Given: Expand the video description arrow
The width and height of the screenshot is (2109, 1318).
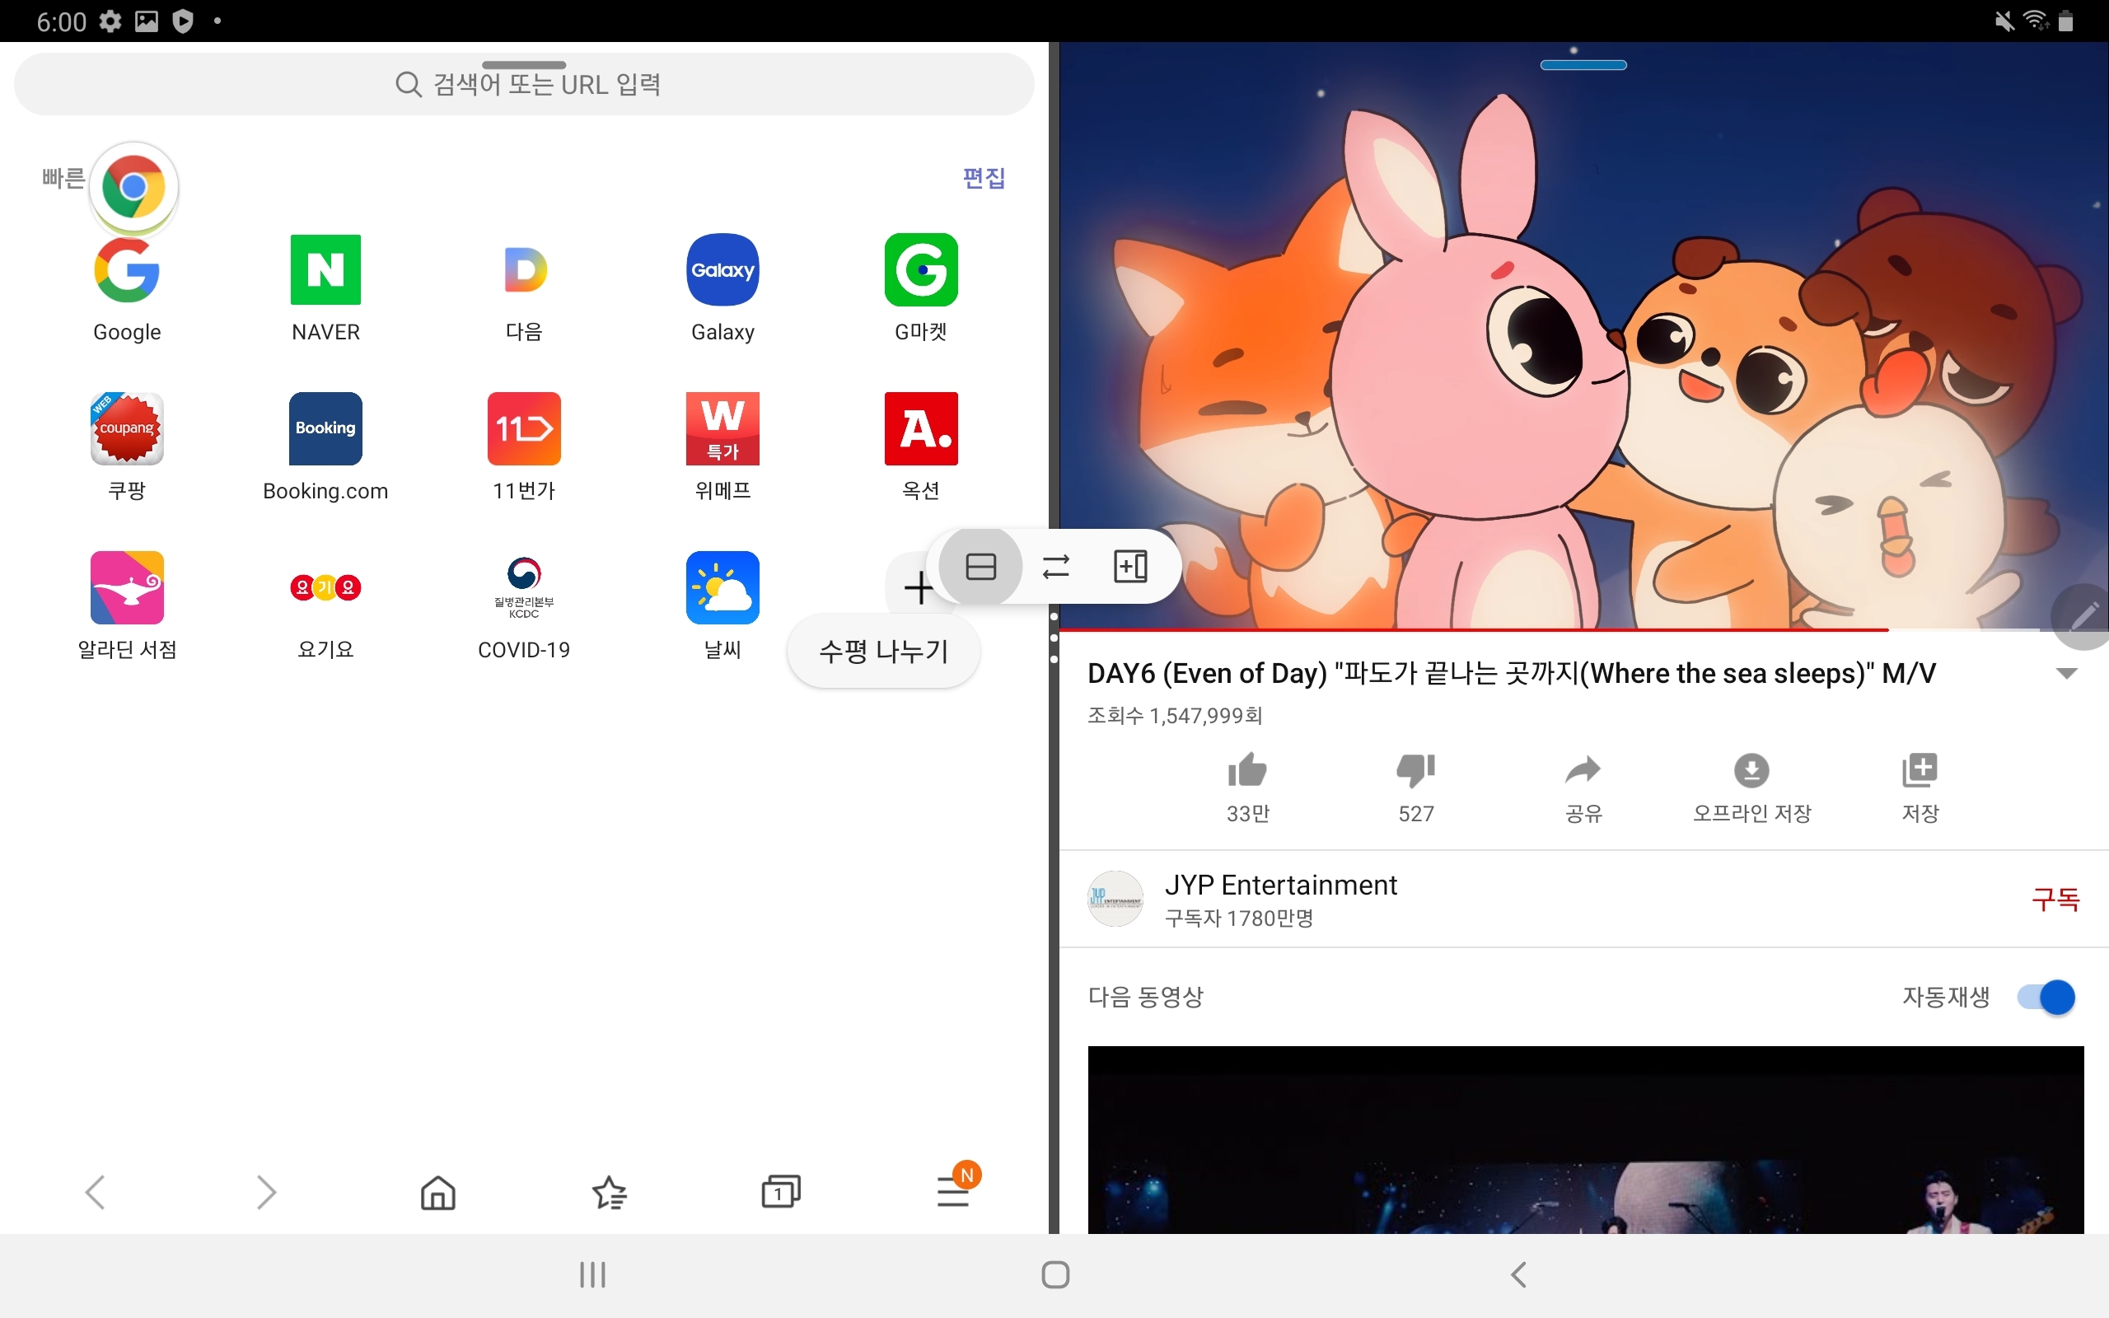Looking at the screenshot, I should click(x=2066, y=673).
